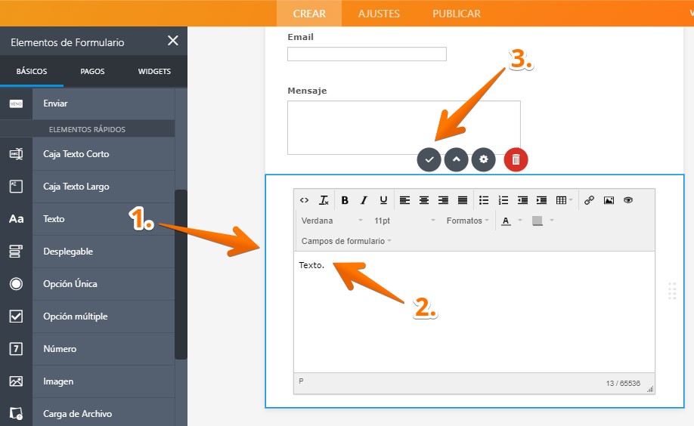
Task: Open the AJUSTES tab
Action: click(x=379, y=14)
